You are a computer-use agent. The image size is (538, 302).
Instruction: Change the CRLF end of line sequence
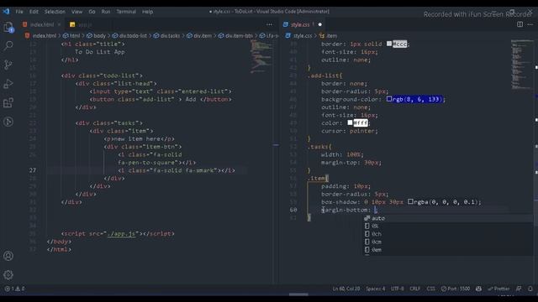414,289
